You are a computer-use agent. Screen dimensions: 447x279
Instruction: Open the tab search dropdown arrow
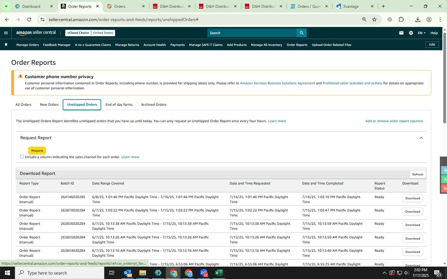(x=6, y=6)
